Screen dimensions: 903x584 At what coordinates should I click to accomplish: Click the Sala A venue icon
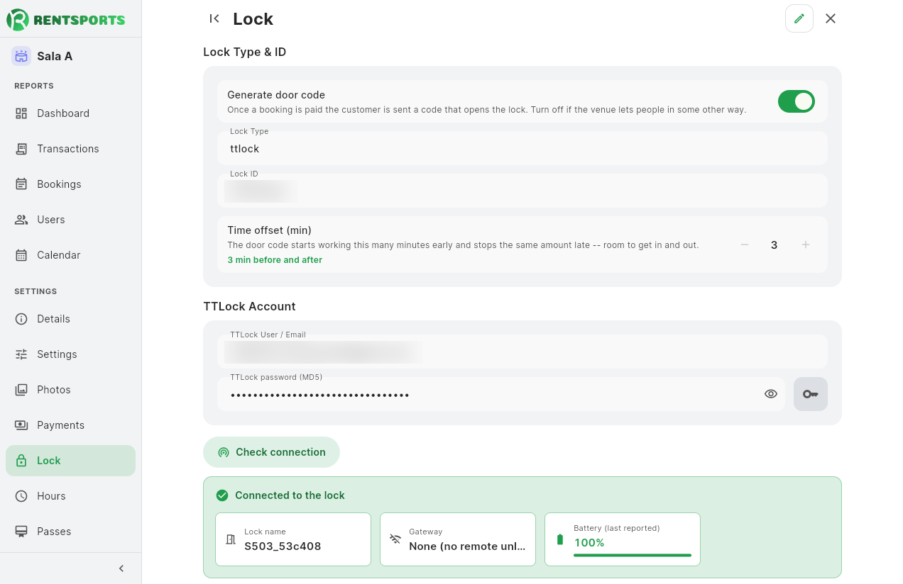(21, 56)
